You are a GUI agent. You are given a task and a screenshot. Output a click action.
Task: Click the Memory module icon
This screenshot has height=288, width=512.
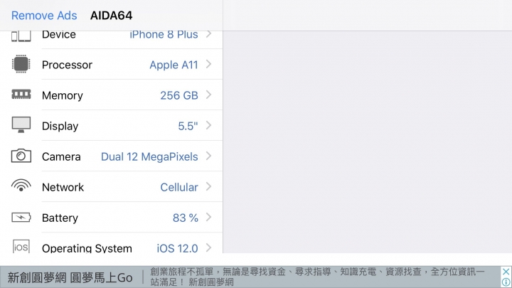coord(21,95)
